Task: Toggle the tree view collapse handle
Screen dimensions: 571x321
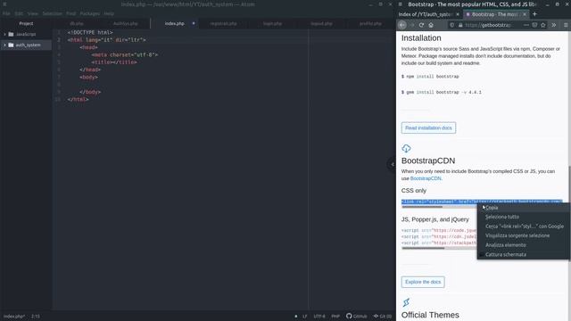Action: [392, 164]
